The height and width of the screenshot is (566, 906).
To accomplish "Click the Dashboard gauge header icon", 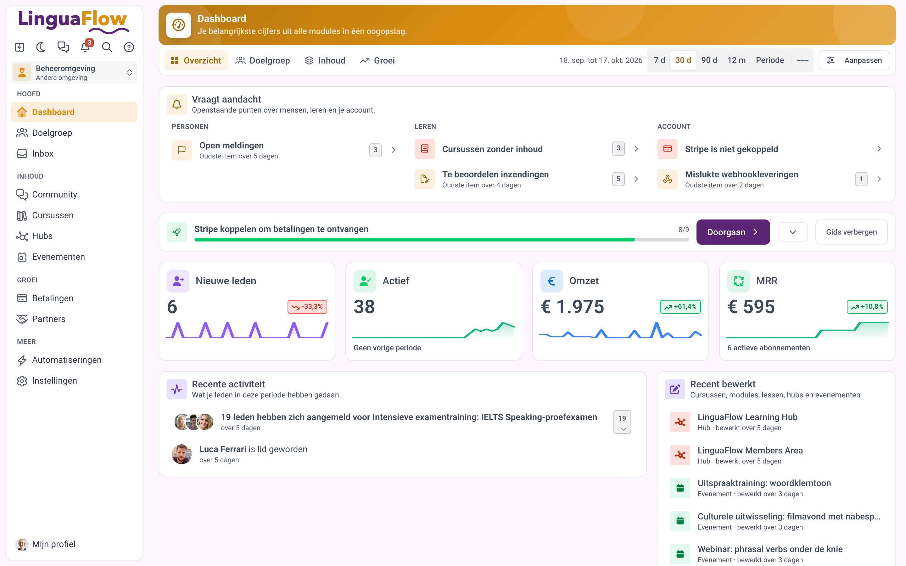I will 179,25.
